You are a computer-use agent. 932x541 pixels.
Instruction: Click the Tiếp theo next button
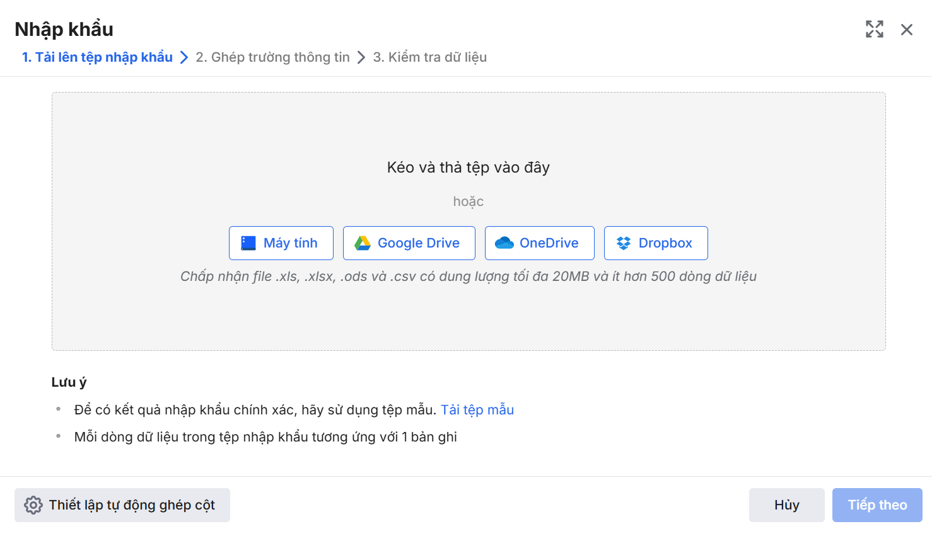point(877,505)
